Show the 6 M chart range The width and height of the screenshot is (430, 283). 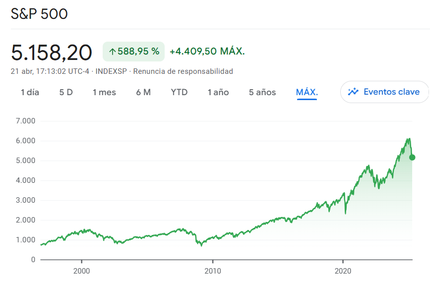[143, 92]
